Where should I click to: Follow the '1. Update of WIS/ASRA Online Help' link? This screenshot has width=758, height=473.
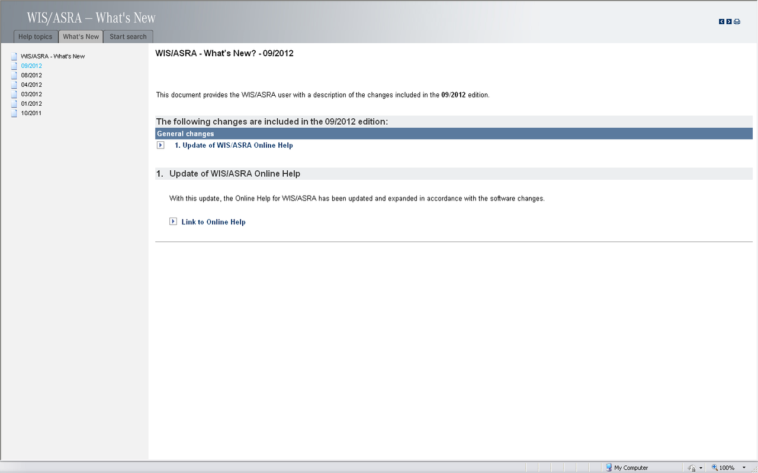[234, 145]
